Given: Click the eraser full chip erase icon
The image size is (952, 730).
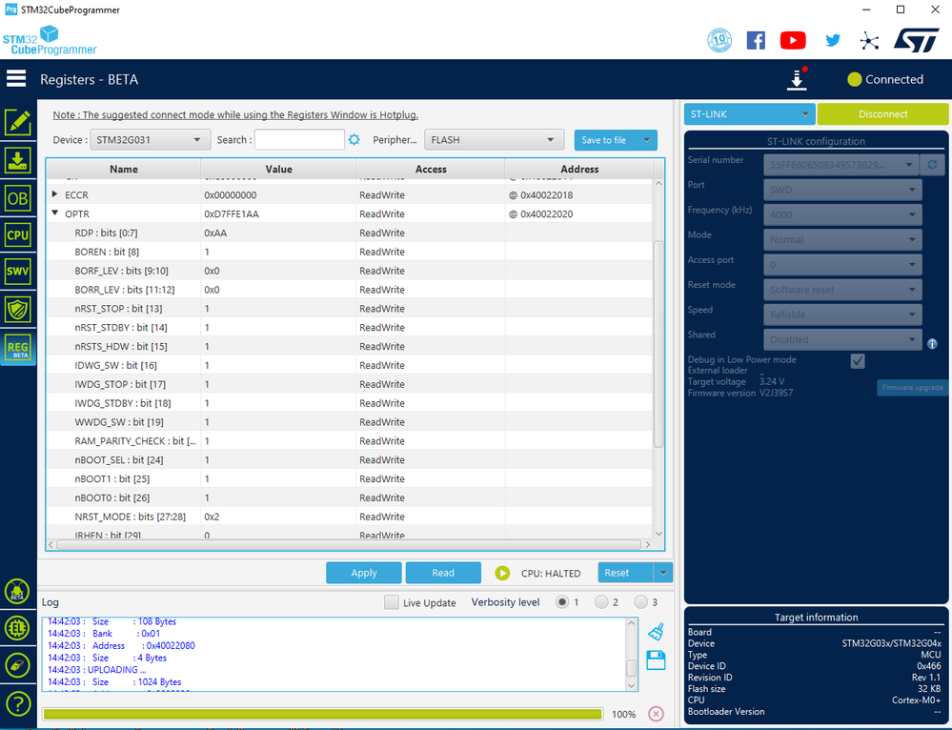Looking at the screenshot, I should (x=17, y=665).
